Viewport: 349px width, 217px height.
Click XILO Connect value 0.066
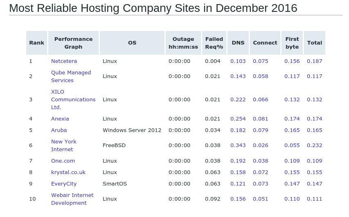260,100
